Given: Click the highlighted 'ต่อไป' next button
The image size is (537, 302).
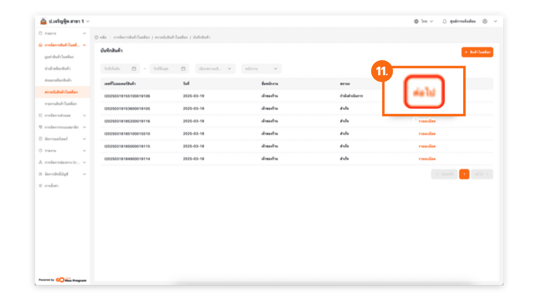Looking at the screenshot, I should pos(424,92).
